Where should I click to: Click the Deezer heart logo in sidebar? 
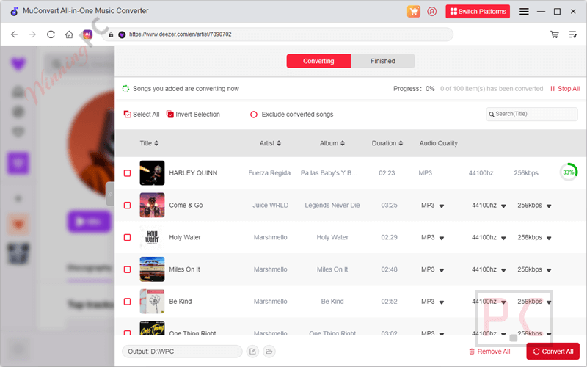click(x=18, y=64)
